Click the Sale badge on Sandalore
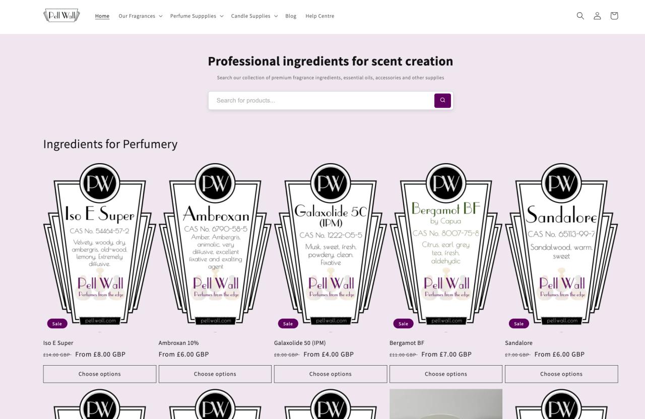 click(x=519, y=323)
